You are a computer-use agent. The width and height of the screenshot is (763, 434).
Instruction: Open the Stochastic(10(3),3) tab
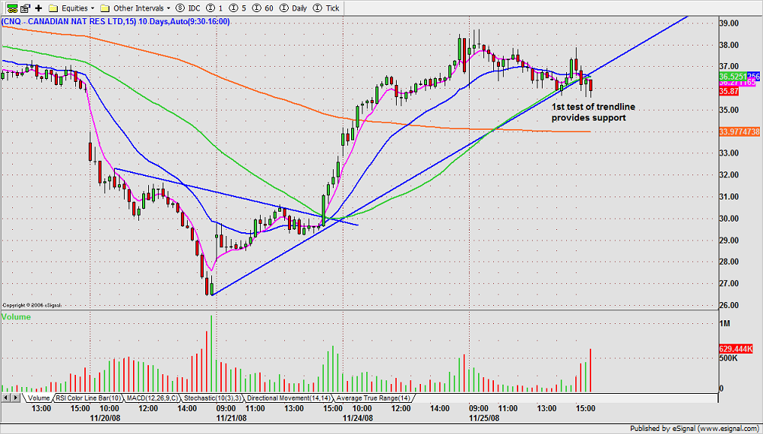point(212,398)
